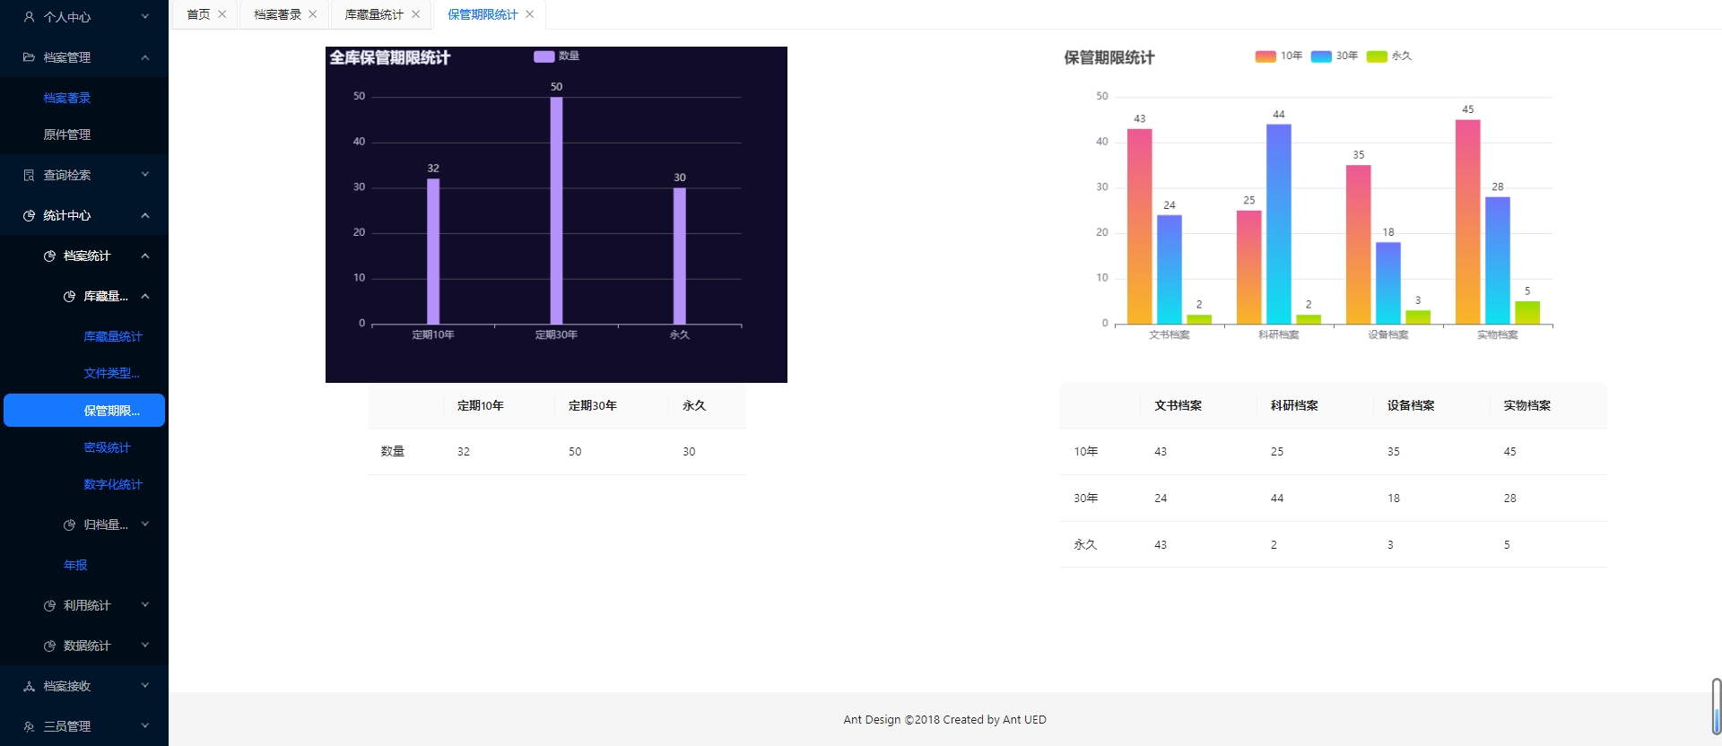Click the 查询检索 search-document icon
Screen dimensions: 1722x746
click(29, 175)
